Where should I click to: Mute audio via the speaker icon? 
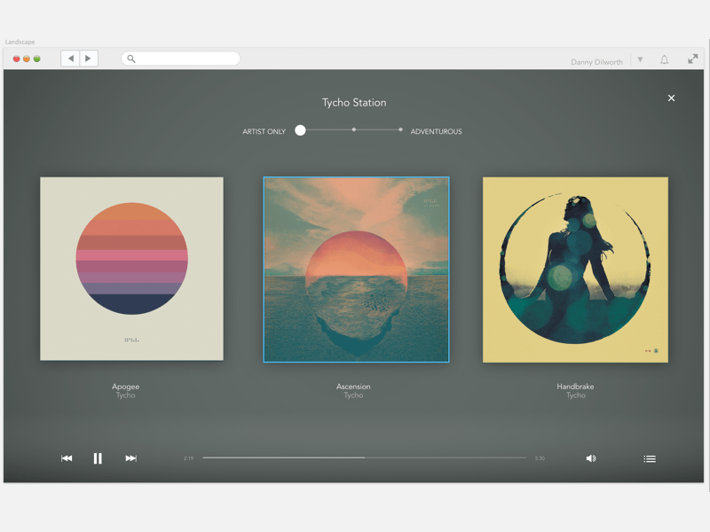click(x=591, y=458)
